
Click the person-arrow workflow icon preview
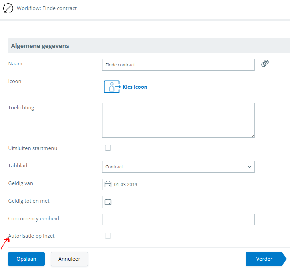pos(112,87)
